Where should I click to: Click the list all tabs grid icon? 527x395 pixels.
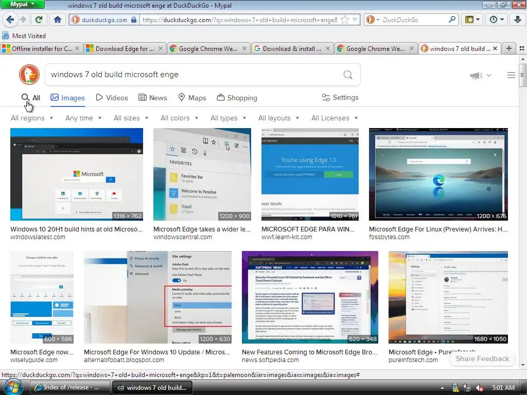tap(522, 49)
